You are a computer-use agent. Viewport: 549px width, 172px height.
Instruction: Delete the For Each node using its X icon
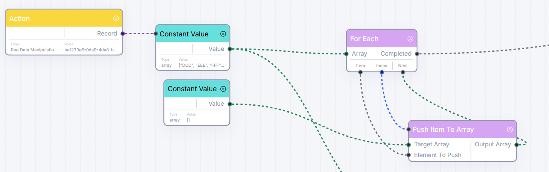(410, 39)
